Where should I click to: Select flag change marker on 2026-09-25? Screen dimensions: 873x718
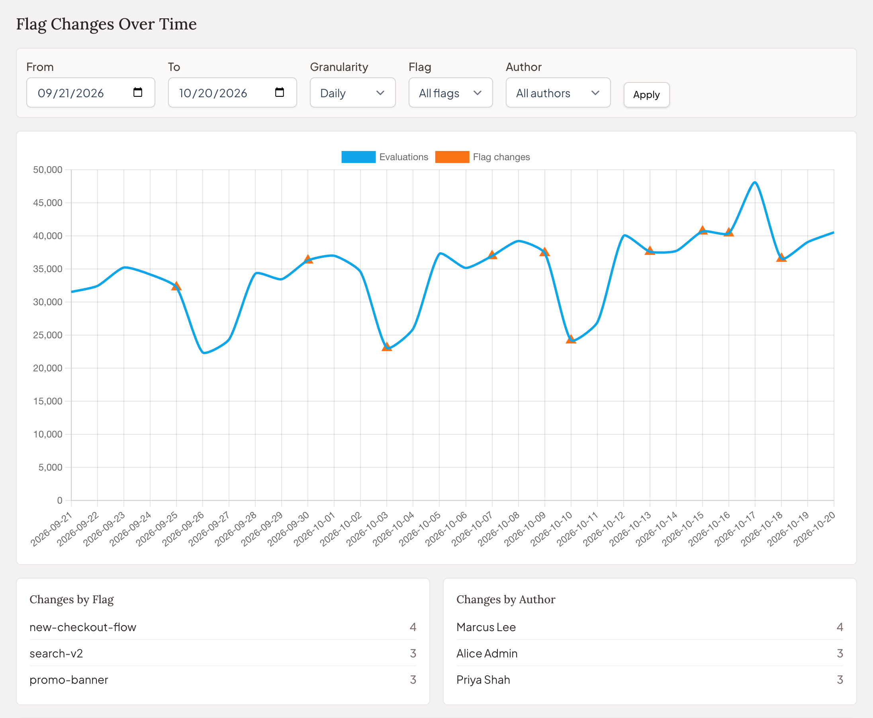click(176, 286)
